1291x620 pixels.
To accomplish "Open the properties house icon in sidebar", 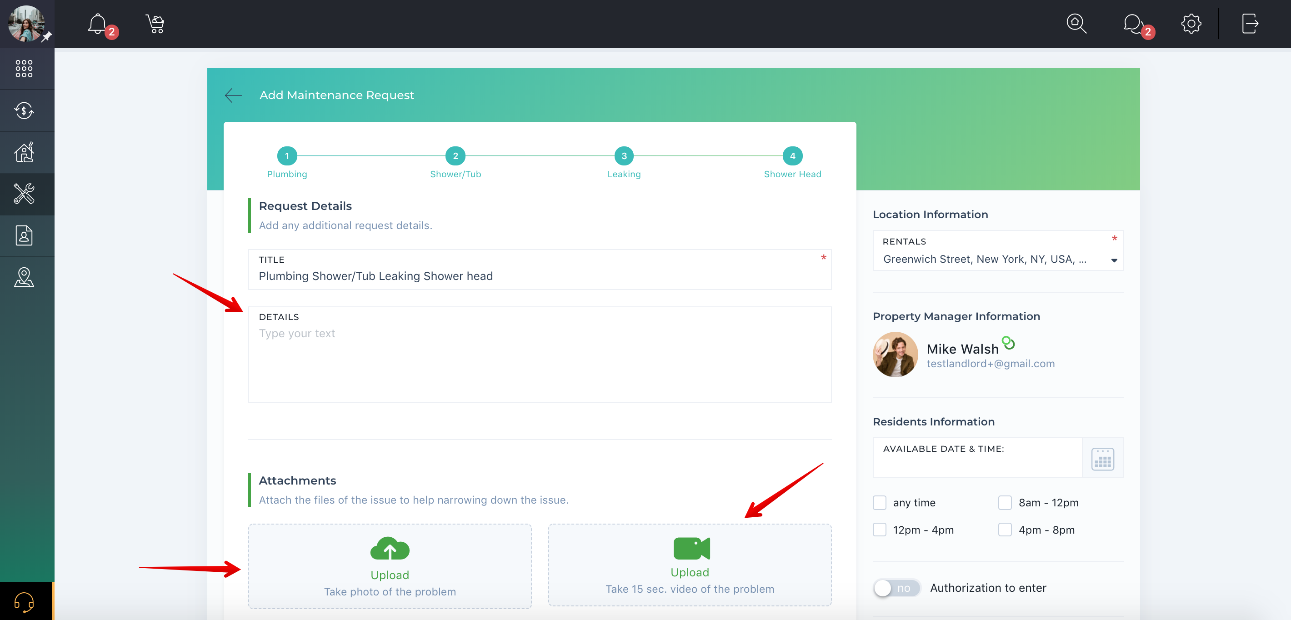I will click(x=24, y=152).
